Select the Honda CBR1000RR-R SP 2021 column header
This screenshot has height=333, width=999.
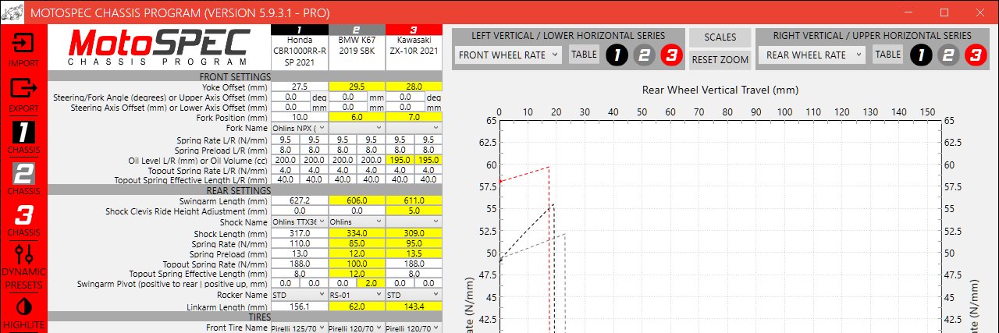pyautogui.click(x=300, y=47)
